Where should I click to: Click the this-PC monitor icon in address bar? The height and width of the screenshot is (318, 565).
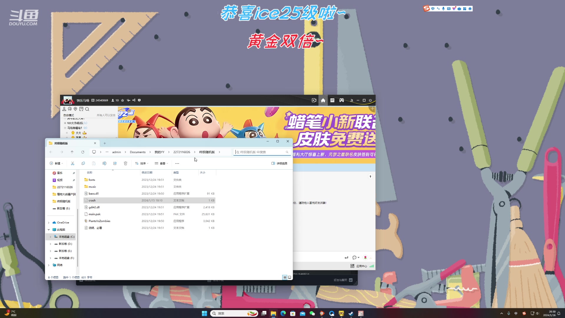point(94,152)
